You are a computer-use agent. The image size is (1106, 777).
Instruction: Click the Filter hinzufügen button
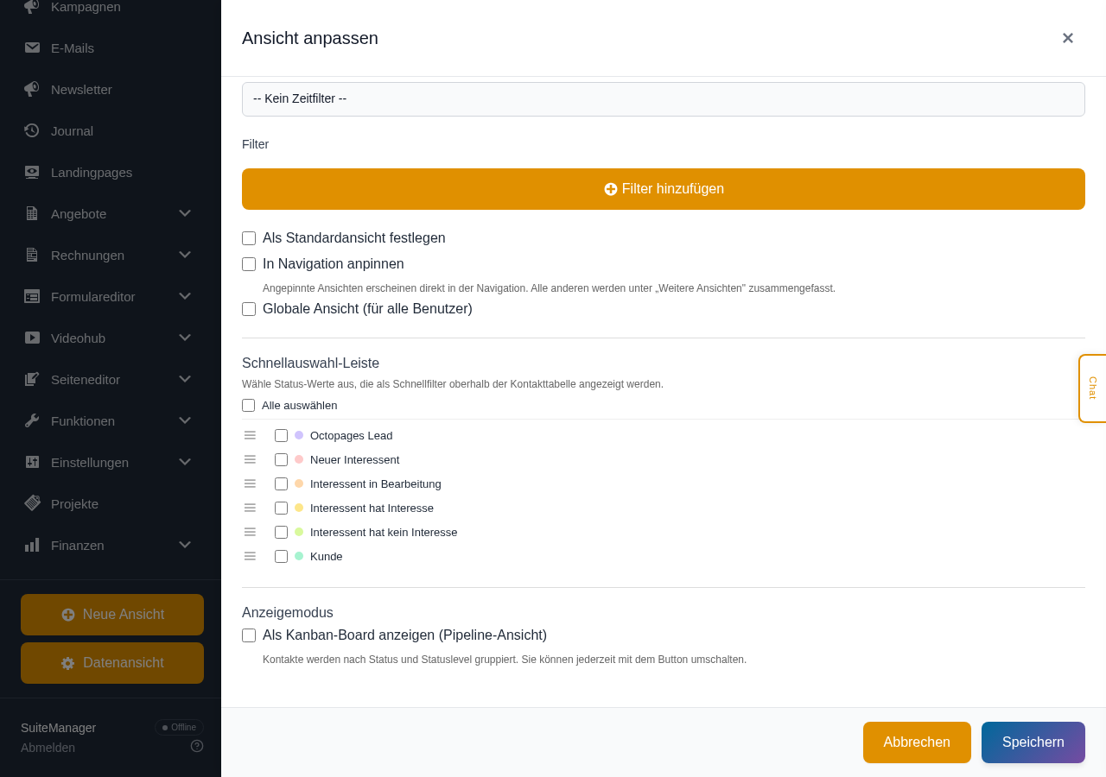click(x=664, y=189)
